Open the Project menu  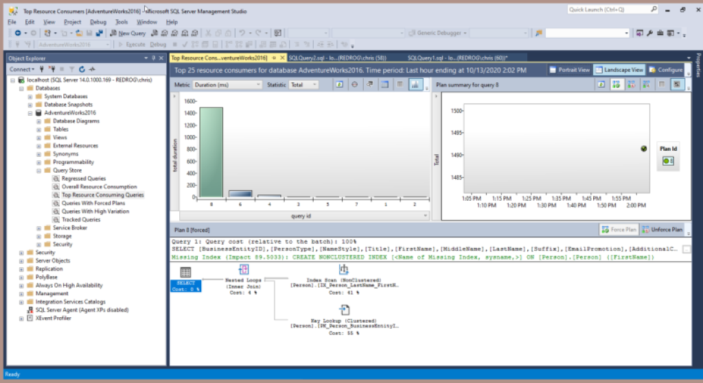tap(72, 22)
